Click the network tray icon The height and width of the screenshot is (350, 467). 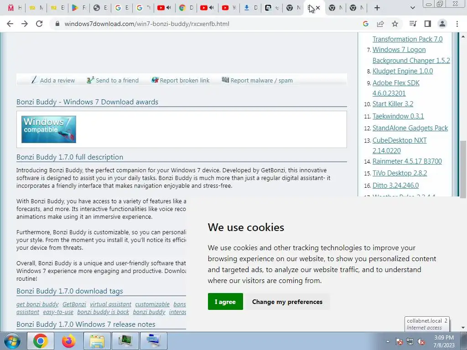tap(410, 341)
